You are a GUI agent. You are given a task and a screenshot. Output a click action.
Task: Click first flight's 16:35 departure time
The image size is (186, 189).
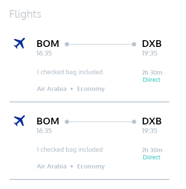[x=44, y=53]
